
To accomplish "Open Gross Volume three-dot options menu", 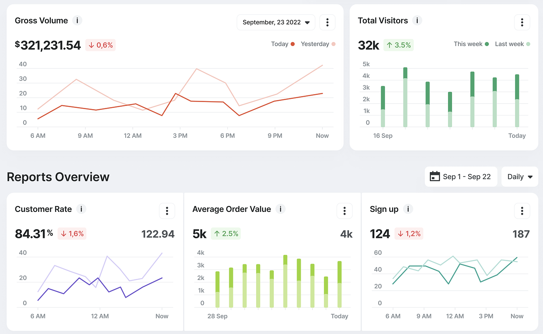I will tap(327, 22).
